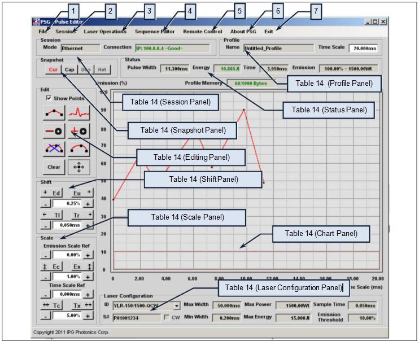
Task: Select the Cur snapshot toggle
Action: click(53, 69)
